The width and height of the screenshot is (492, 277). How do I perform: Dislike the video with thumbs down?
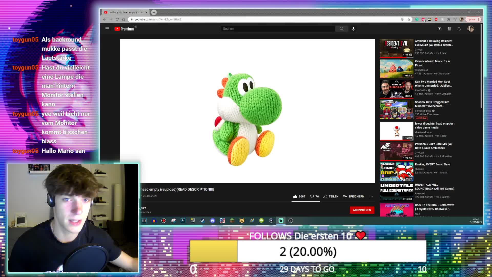click(x=314, y=196)
